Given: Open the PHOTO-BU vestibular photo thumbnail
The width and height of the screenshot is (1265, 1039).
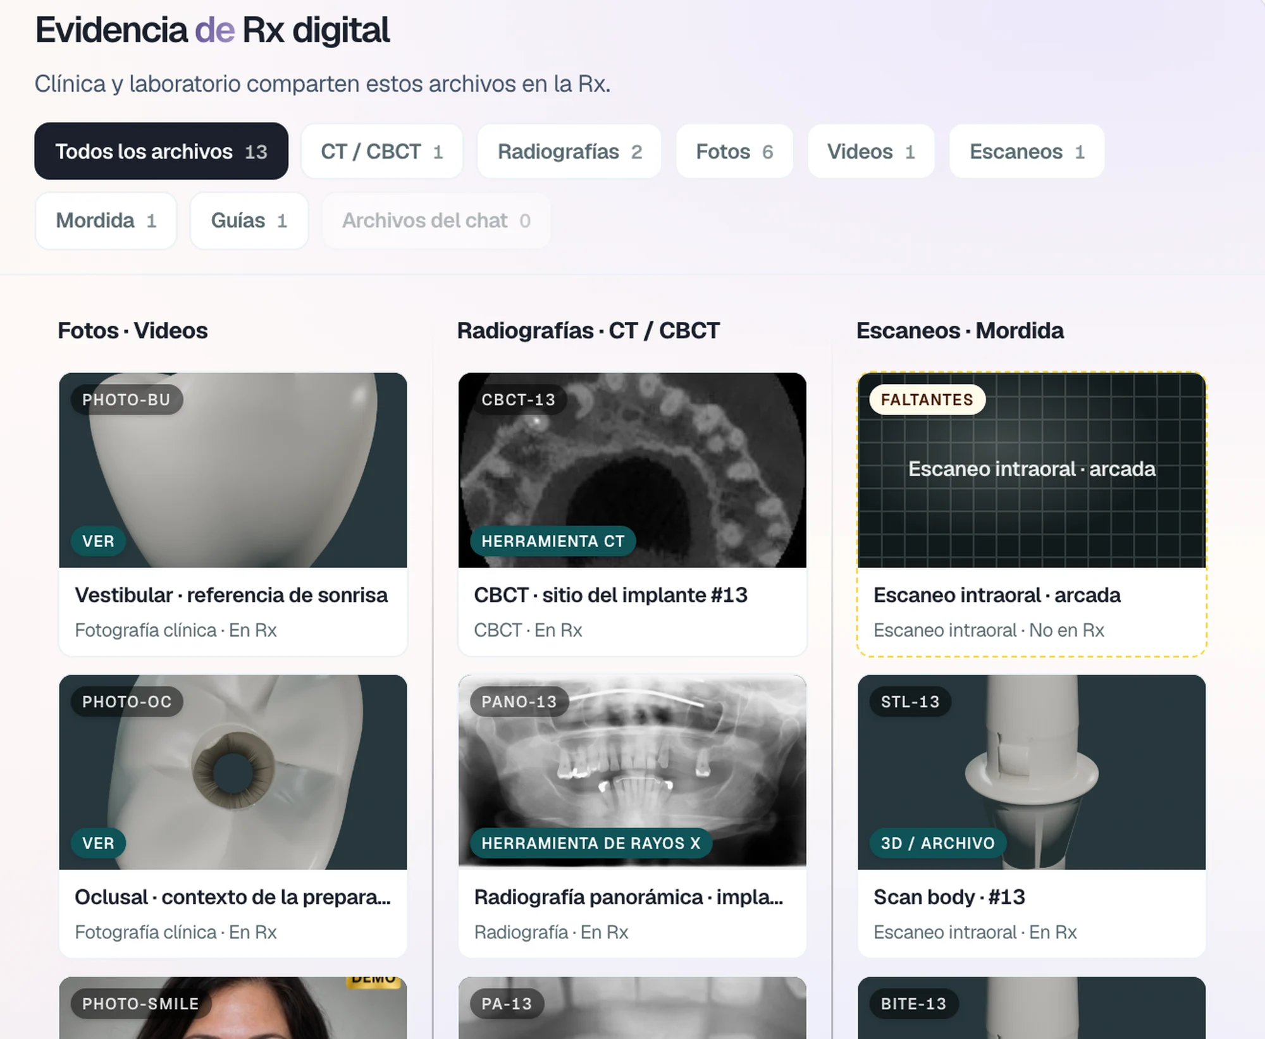Looking at the screenshot, I should click(233, 470).
